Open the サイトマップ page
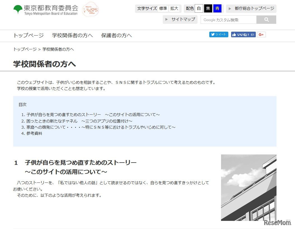The height and width of the screenshot is (229, 295). tap(180, 19)
